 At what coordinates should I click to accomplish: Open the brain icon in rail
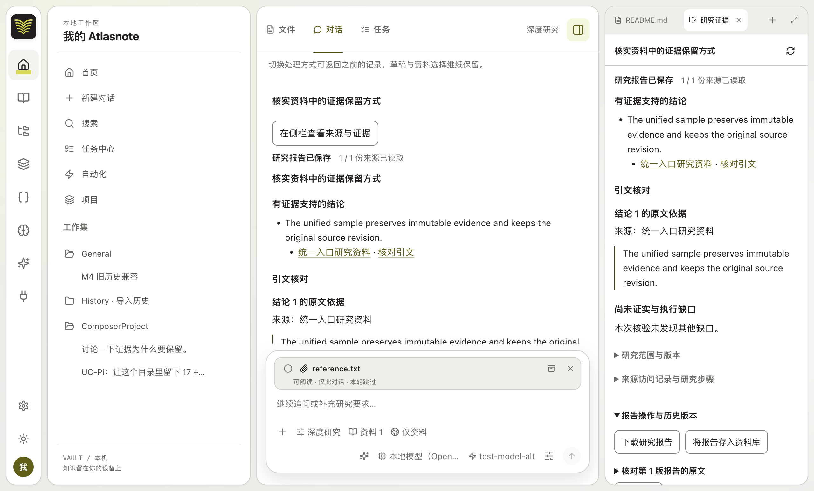click(x=23, y=230)
